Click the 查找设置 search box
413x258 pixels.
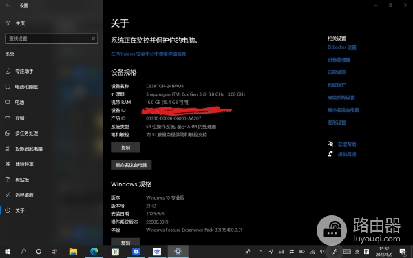pos(52,39)
